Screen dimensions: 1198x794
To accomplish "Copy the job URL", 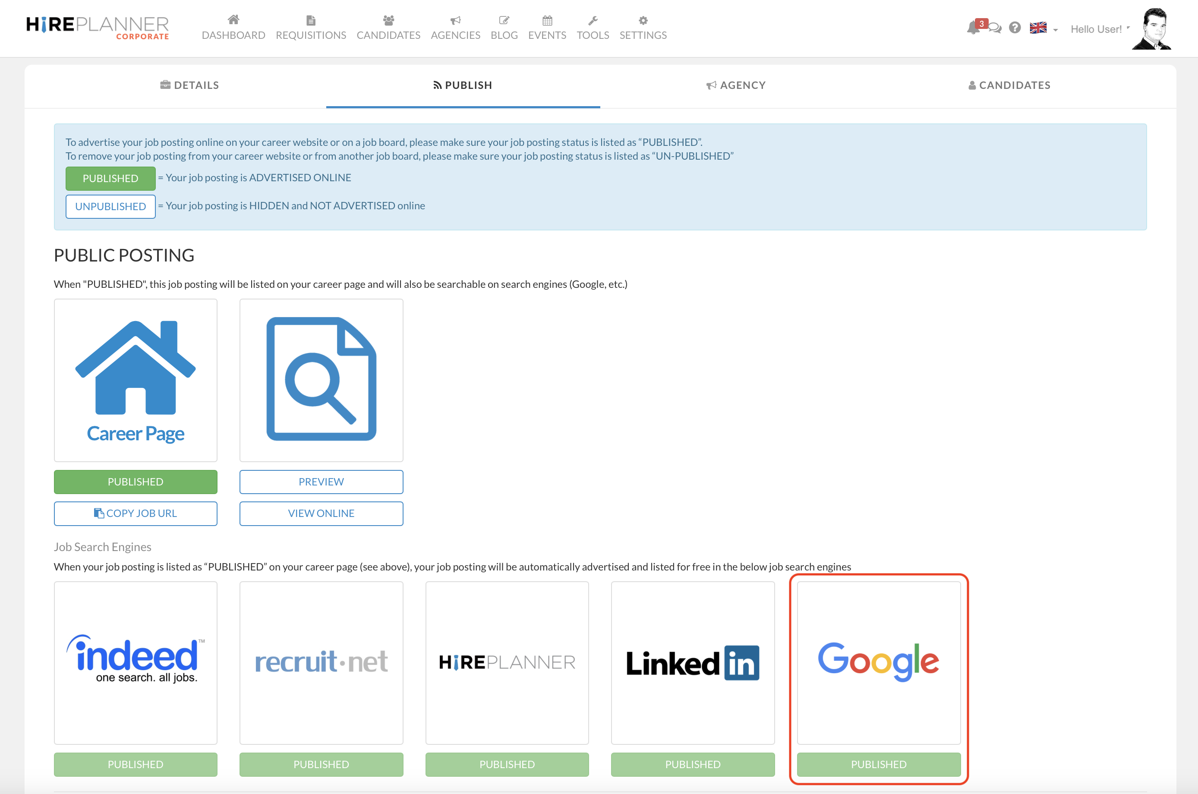I will pyautogui.click(x=135, y=513).
